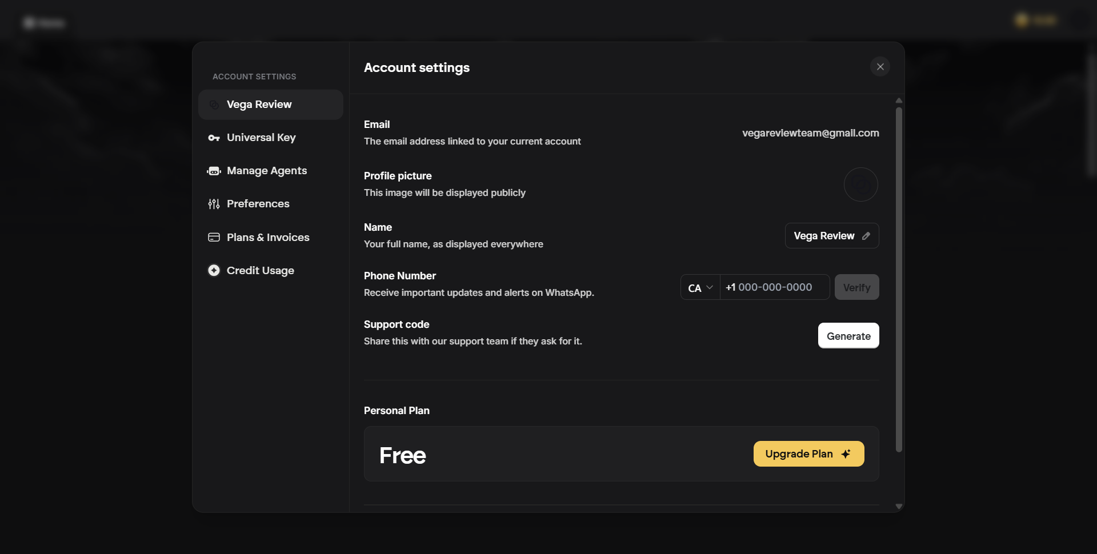Click the key icon beside Universal Key

214,138
